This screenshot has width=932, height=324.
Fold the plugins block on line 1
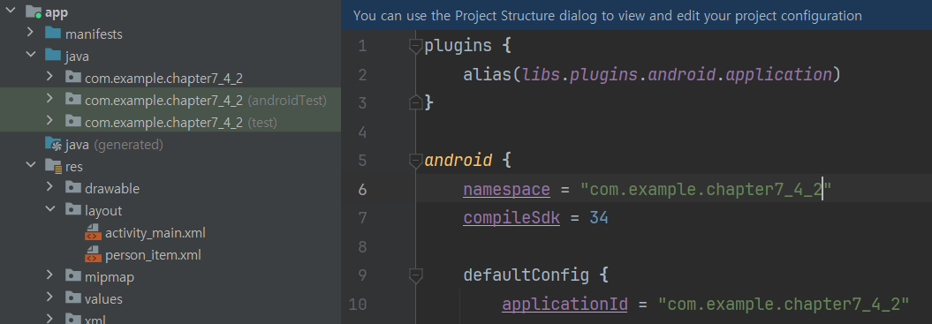(415, 46)
